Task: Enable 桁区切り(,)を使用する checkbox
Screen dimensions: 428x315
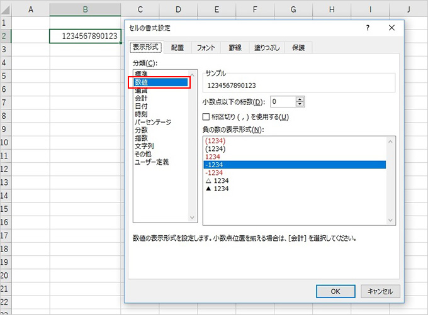Action: 206,116
